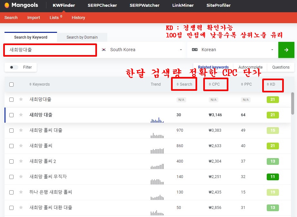Sort by Search volume column
This screenshot has width=297, height=217.
[184, 84]
